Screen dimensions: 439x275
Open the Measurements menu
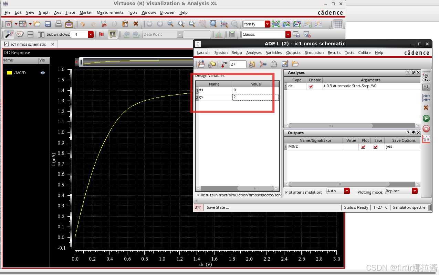coord(110,12)
